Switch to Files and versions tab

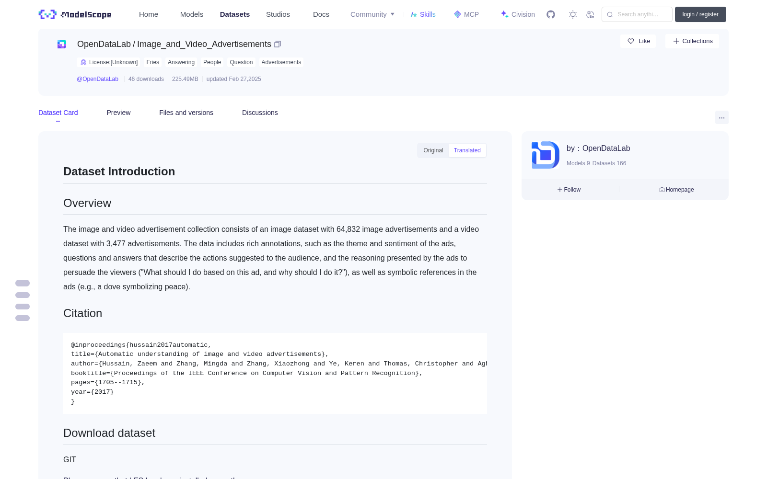(186, 113)
